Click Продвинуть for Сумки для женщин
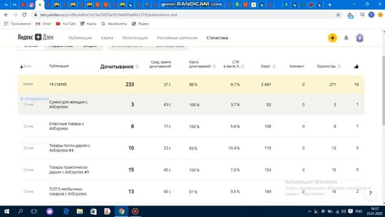385x217 pixels. click(x=35, y=99)
